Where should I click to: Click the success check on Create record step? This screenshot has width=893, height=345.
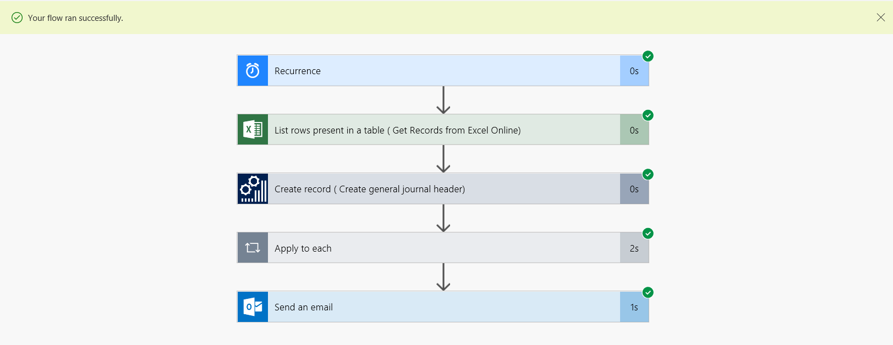tap(648, 174)
